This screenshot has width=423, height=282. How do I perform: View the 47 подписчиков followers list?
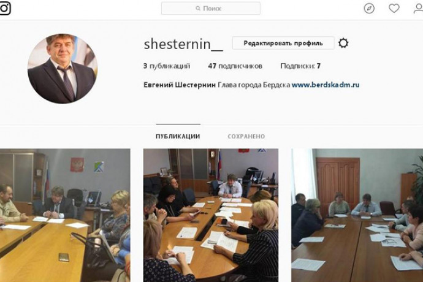tap(235, 66)
